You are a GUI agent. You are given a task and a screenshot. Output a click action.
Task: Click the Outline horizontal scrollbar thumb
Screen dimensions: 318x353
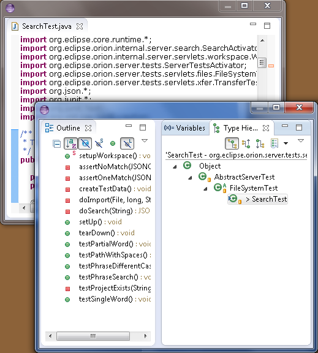click(x=93, y=336)
